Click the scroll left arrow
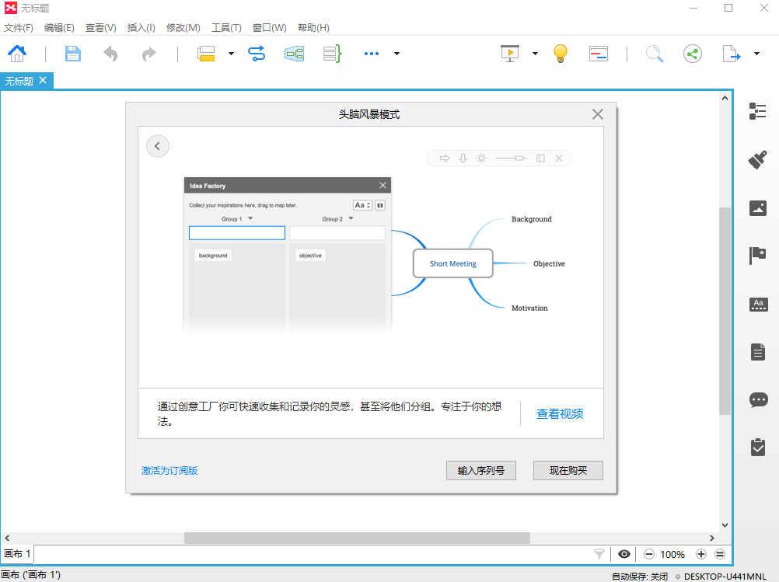 7,538
